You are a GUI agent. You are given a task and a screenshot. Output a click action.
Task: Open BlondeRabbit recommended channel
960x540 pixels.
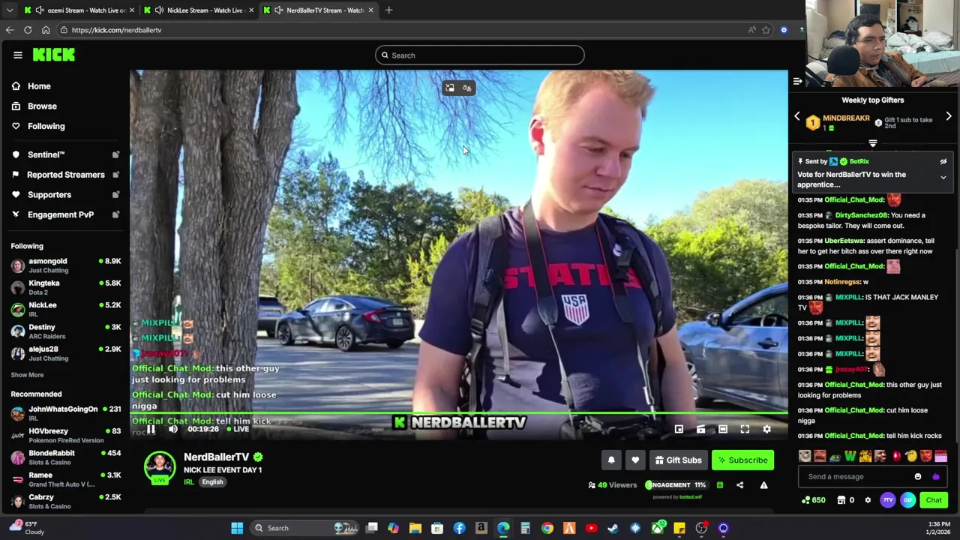(x=66, y=457)
